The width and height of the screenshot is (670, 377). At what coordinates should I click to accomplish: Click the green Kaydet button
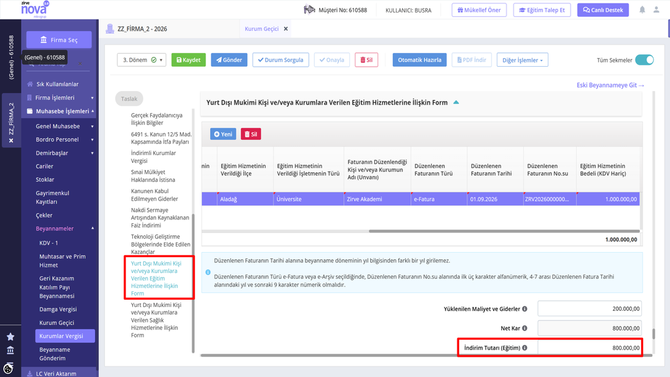pos(188,60)
